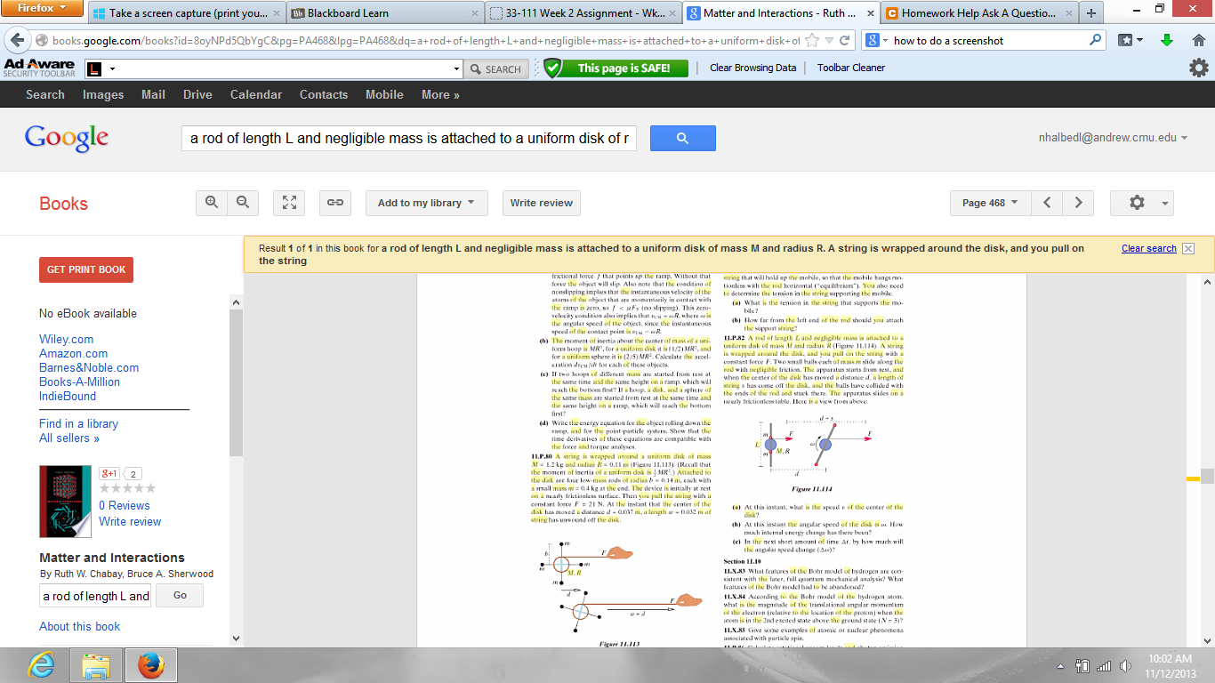Reload the current page
The height and width of the screenshot is (683, 1215).
point(844,41)
